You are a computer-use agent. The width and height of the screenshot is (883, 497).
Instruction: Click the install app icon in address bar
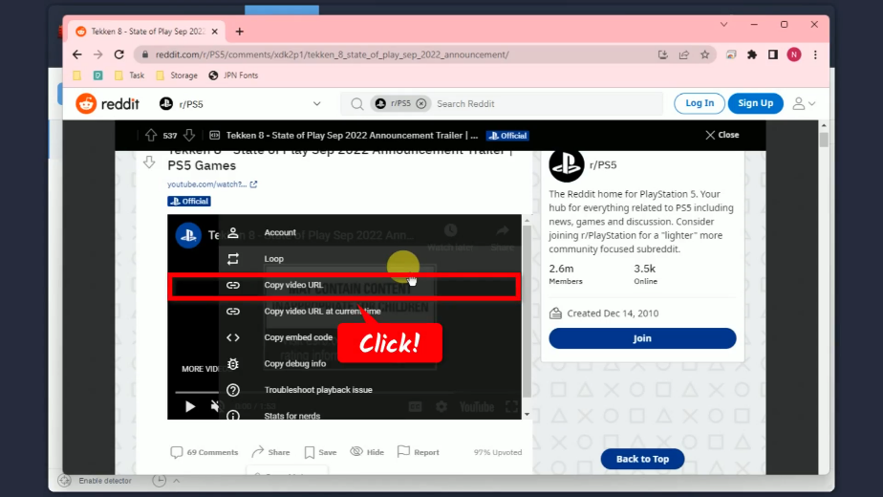663,54
